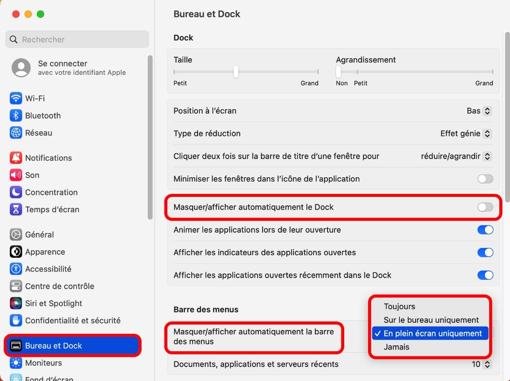Screen dimensions: 510x381
Task: Click the Siri et Spotlight icon
Action: [52, 303]
